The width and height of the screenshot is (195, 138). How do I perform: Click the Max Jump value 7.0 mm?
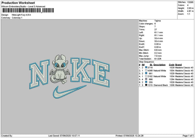point(158,56)
